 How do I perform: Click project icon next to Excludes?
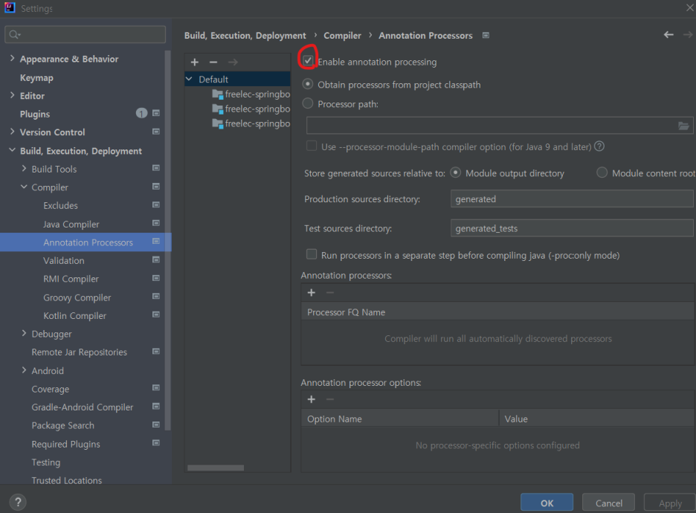[x=156, y=204]
